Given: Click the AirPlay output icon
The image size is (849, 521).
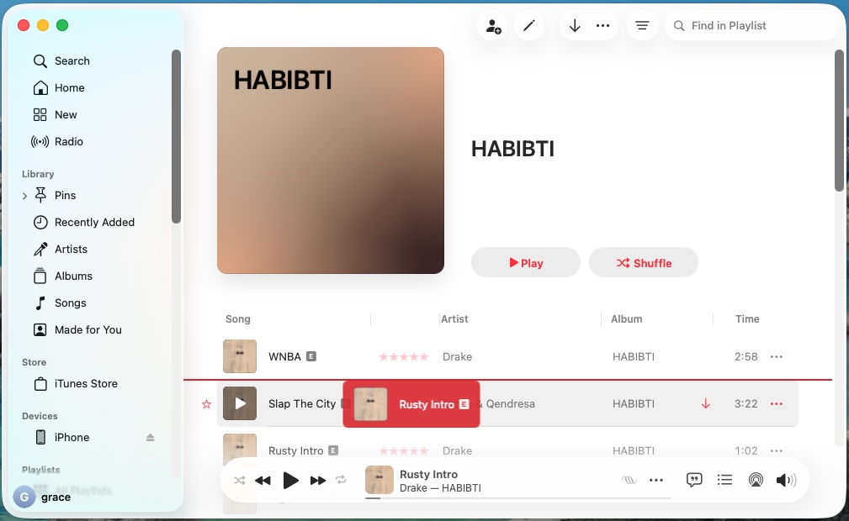Looking at the screenshot, I should [x=756, y=480].
